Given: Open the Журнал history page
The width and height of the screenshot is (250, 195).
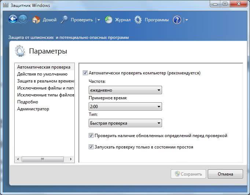Looking at the screenshot, I should (x=122, y=20).
